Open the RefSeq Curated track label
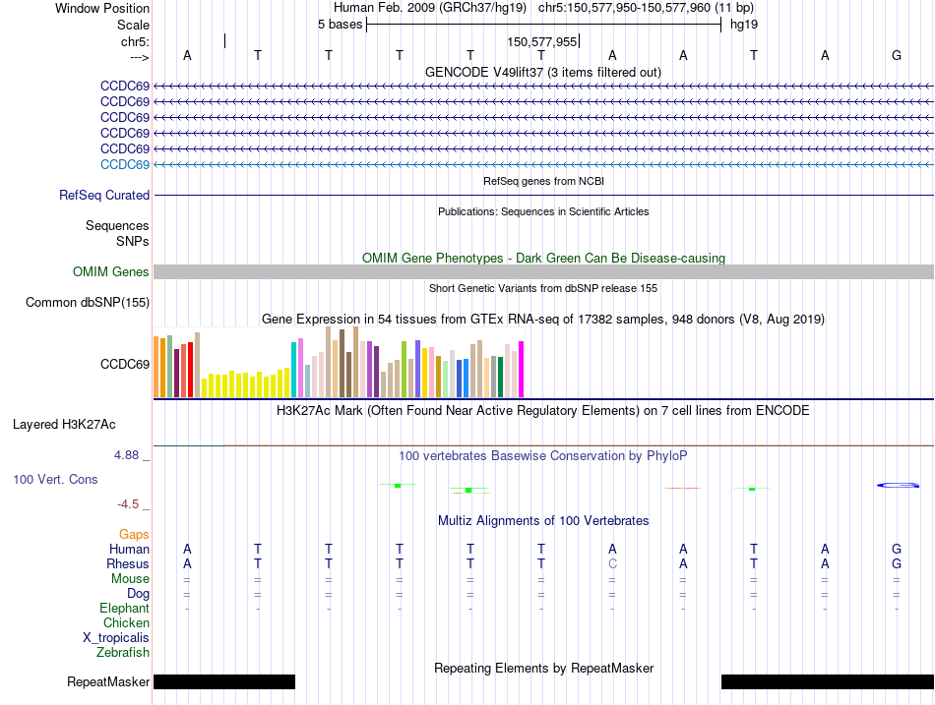 pyautogui.click(x=104, y=195)
